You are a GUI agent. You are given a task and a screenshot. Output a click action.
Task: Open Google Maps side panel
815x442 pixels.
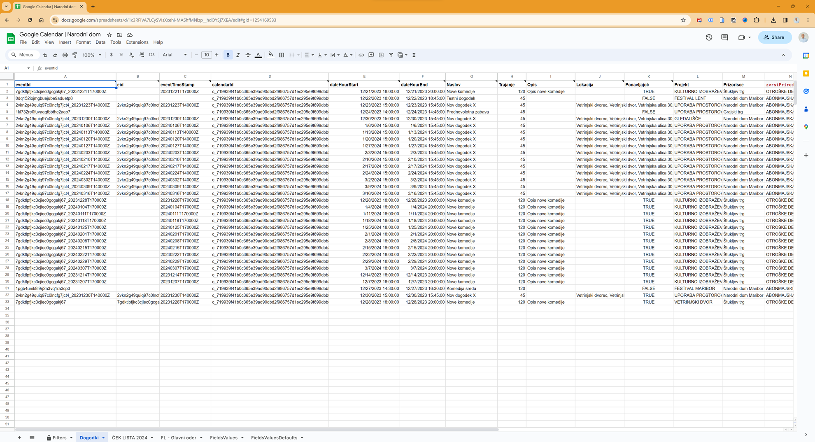click(x=806, y=127)
